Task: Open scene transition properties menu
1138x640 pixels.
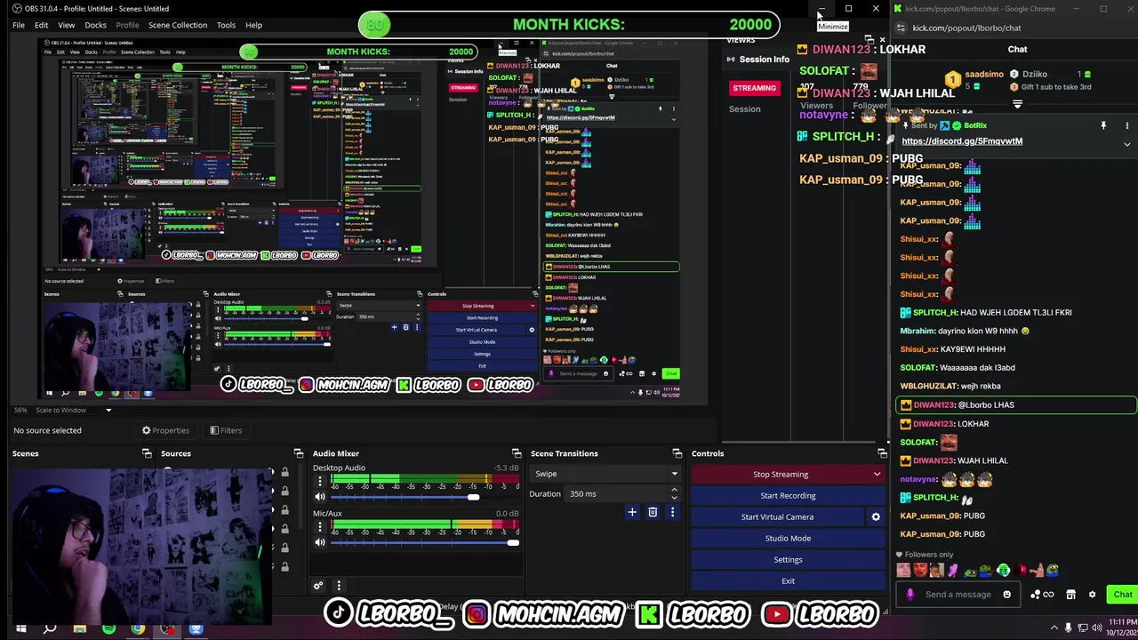Action: click(x=672, y=512)
